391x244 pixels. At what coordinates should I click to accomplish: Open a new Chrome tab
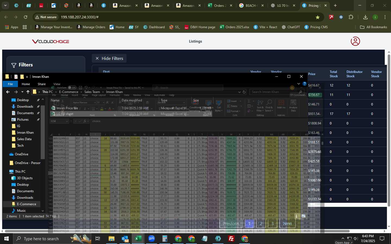(x=335, y=5)
